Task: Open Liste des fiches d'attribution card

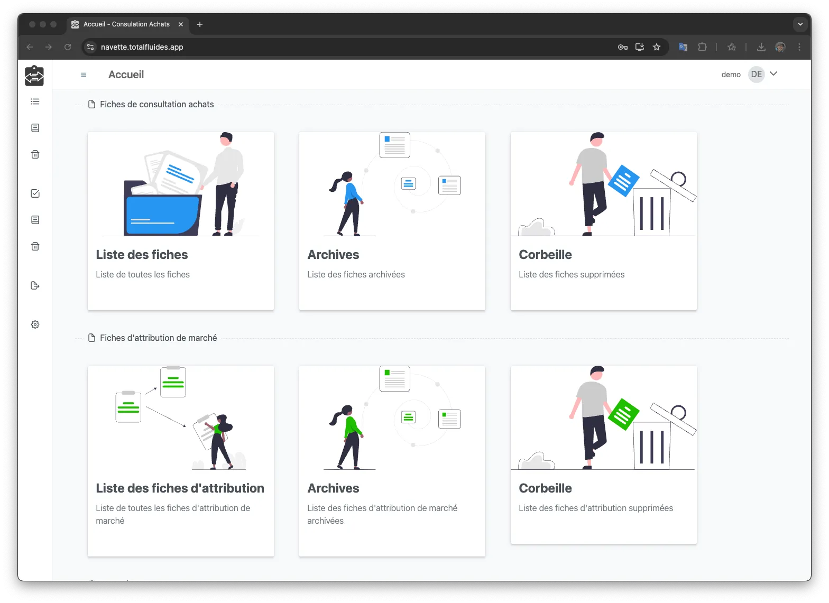Action: (181, 460)
